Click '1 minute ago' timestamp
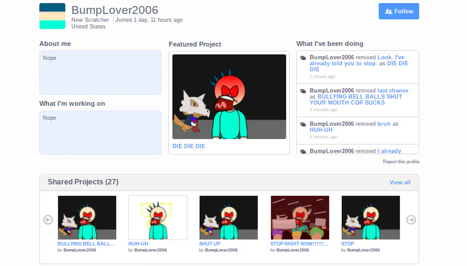Image resolution: width=467 pixels, height=266 pixels. tap(322, 76)
